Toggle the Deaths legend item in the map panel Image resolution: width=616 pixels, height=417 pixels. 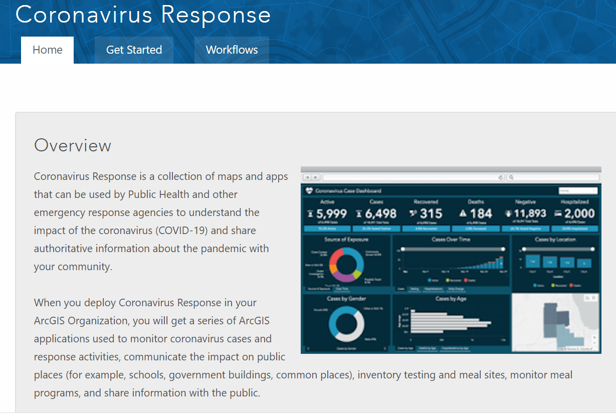click(x=571, y=285)
